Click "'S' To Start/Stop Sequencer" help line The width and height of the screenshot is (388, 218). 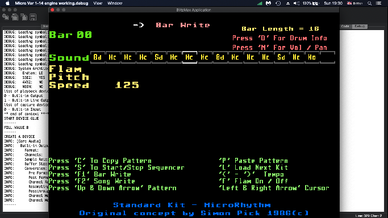116,167
